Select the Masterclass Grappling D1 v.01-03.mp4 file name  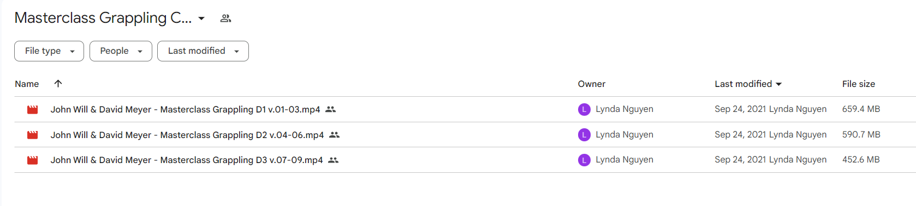click(185, 109)
